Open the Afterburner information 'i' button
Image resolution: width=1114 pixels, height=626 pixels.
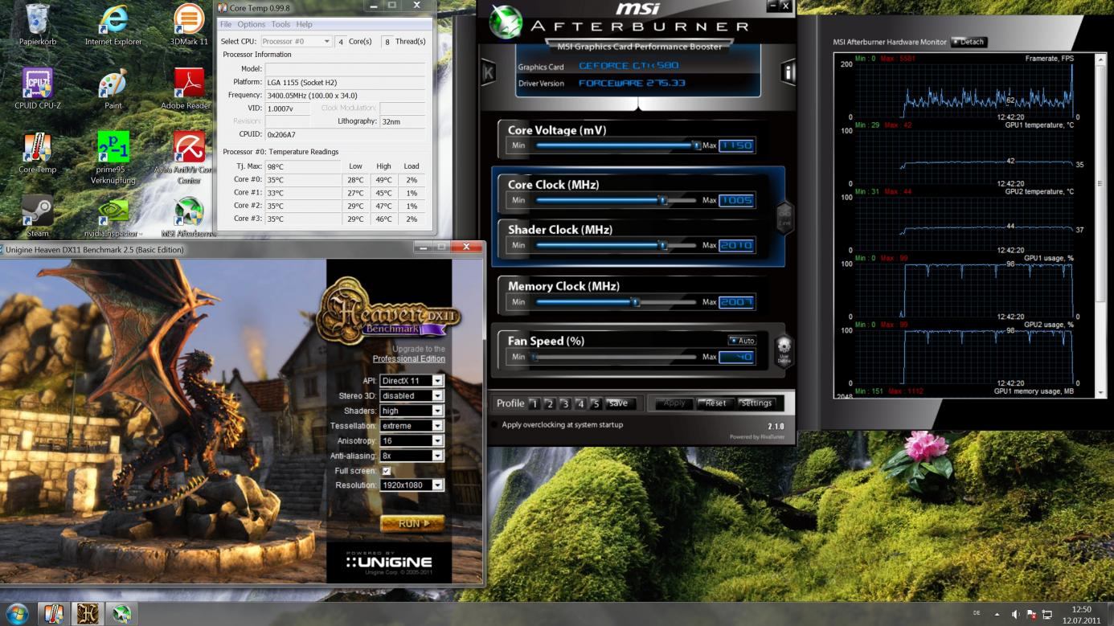click(x=788, y=72)
